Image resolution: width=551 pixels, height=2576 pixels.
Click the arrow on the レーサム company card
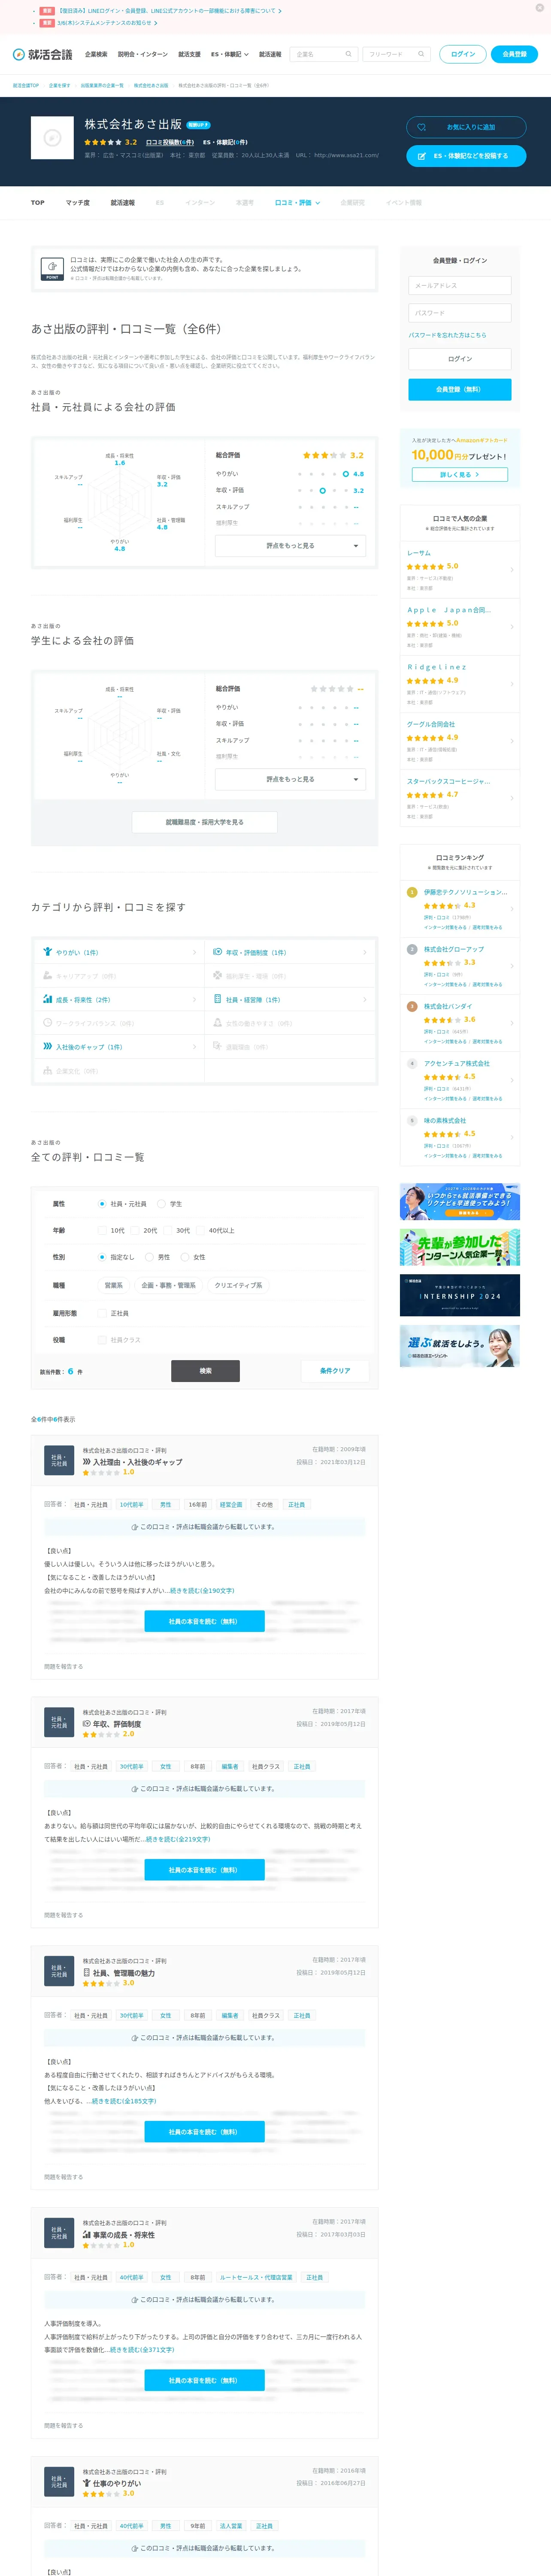pyautogui.click(x=512, y=570)
